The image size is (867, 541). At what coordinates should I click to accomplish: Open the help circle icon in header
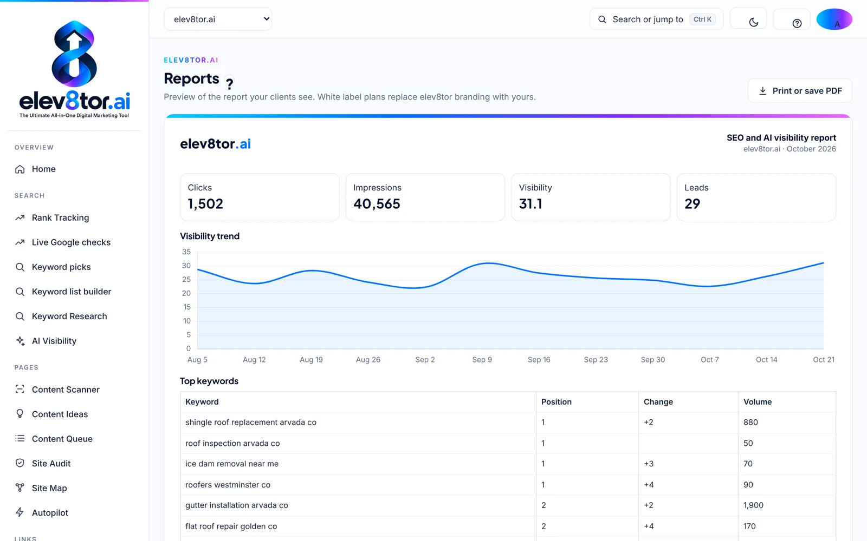click(797, 23)
